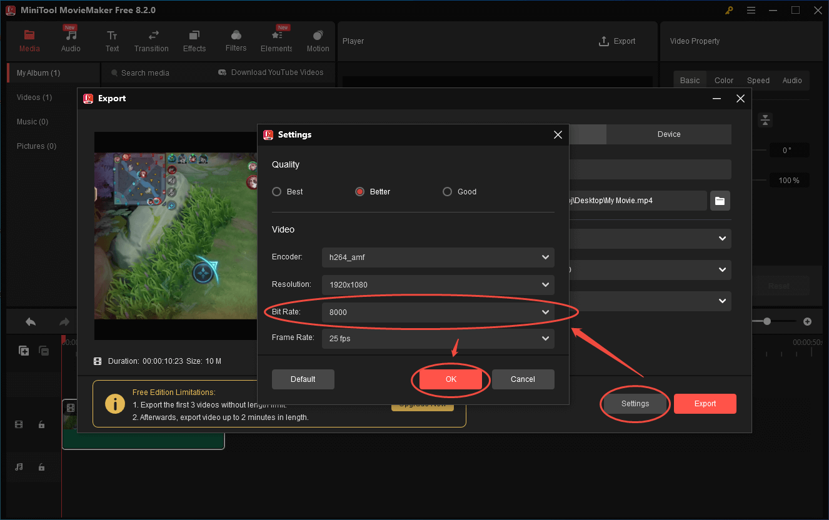829x520 pixels.
Task: Click the Export button in Player panel
Action: (x=616, y=41)
